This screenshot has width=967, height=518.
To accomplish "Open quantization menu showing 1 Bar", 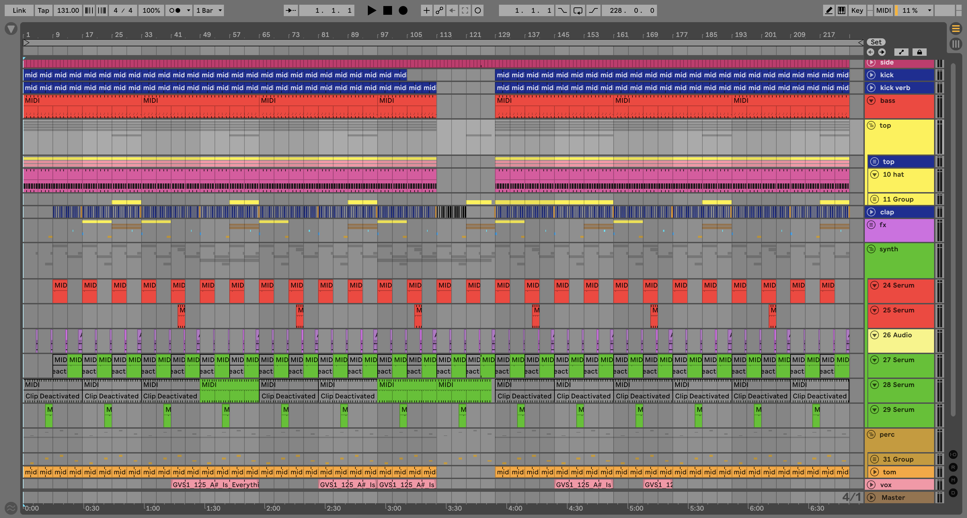I will 209,10.
